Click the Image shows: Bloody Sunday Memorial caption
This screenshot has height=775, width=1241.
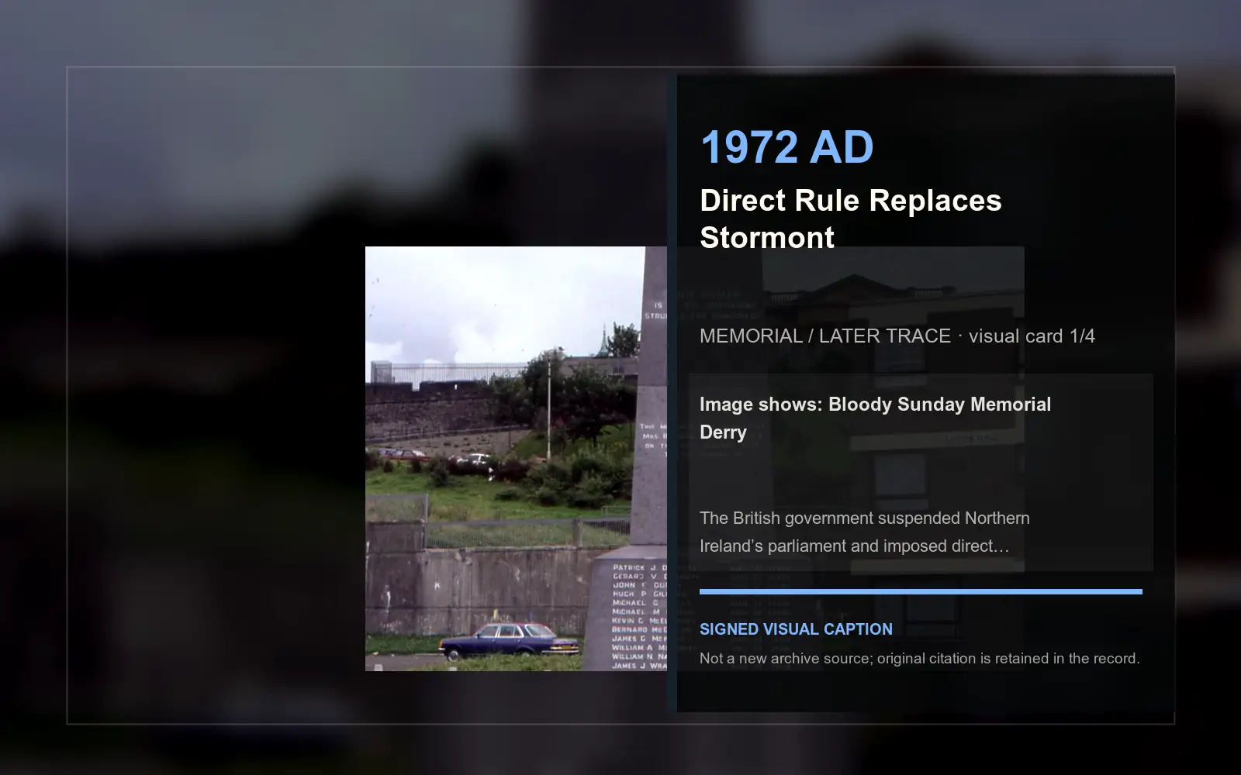pyautogui.click(x=875, y=418)
